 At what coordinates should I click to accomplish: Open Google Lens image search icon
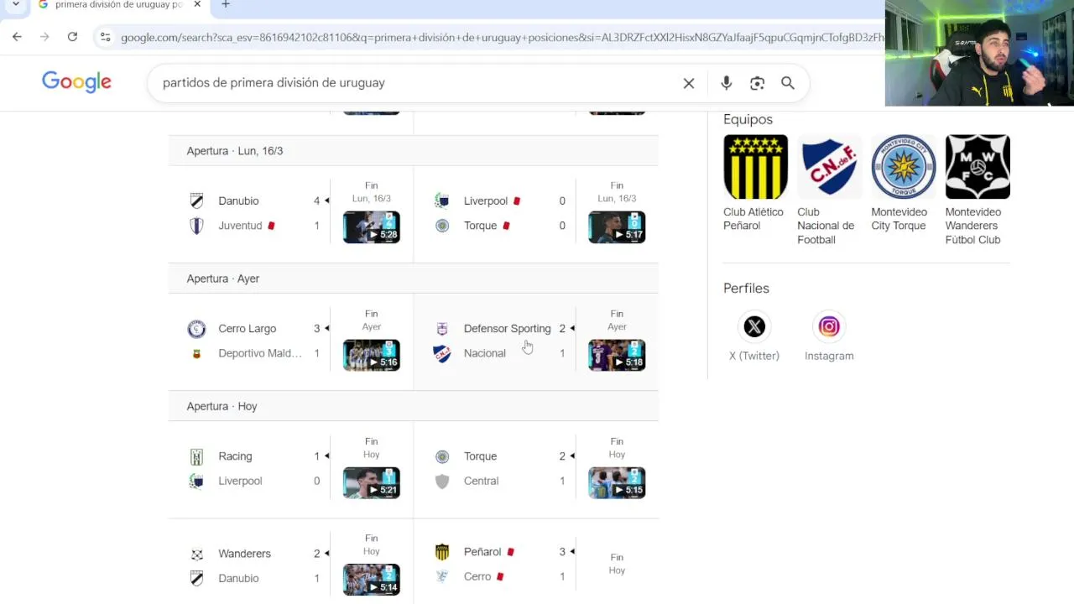[x=758, y=83]
